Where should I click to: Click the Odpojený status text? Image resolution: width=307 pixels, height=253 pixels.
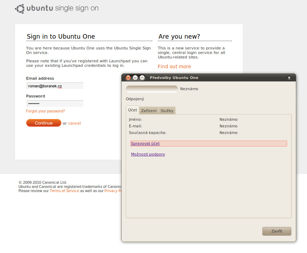[x=135, y=99]
